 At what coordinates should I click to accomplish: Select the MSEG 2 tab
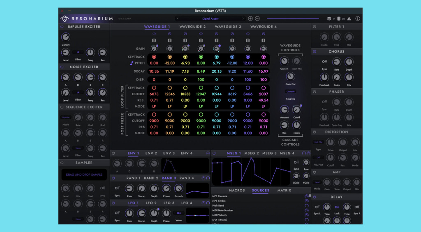coord(252,153)
